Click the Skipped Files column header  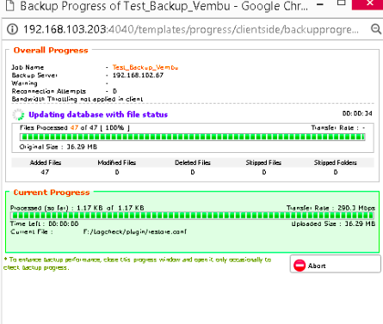pos(263,162)
